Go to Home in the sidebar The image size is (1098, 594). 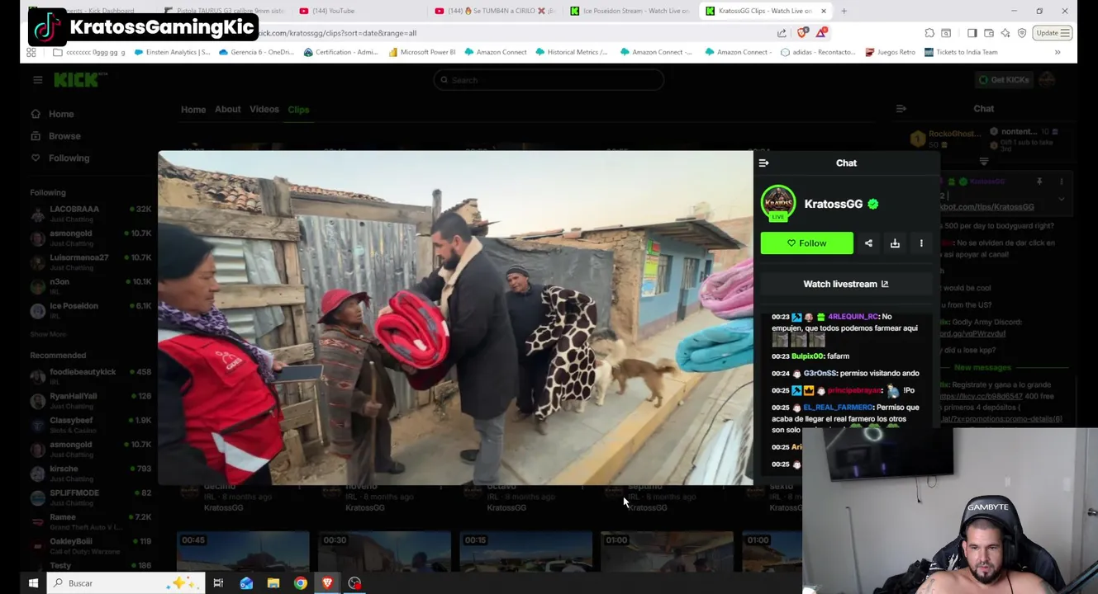click(x=60, y=114)
